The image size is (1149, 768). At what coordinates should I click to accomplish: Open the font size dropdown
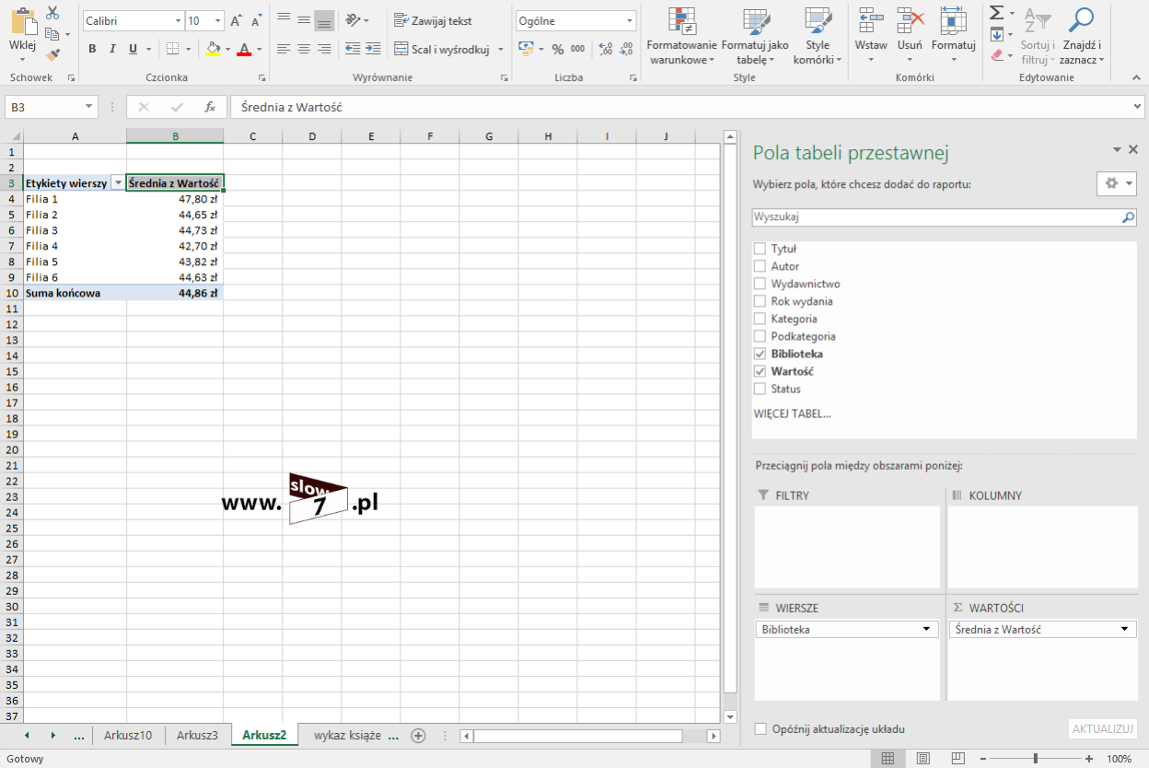[x=218, y=20]
